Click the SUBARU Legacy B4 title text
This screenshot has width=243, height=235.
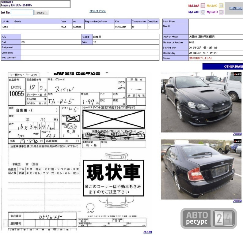(x=16, y=4)
